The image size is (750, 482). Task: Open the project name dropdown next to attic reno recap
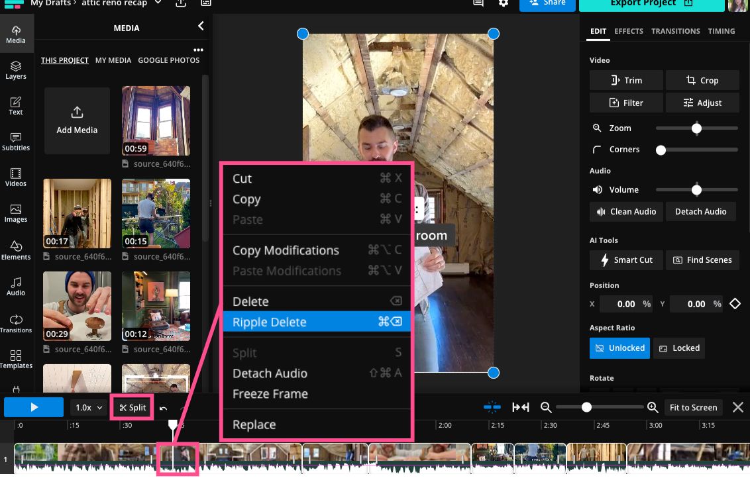(157, 3)
